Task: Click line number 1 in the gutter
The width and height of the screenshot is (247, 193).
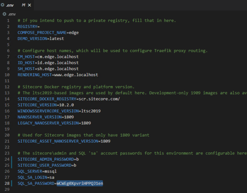Action: (8, 21)
